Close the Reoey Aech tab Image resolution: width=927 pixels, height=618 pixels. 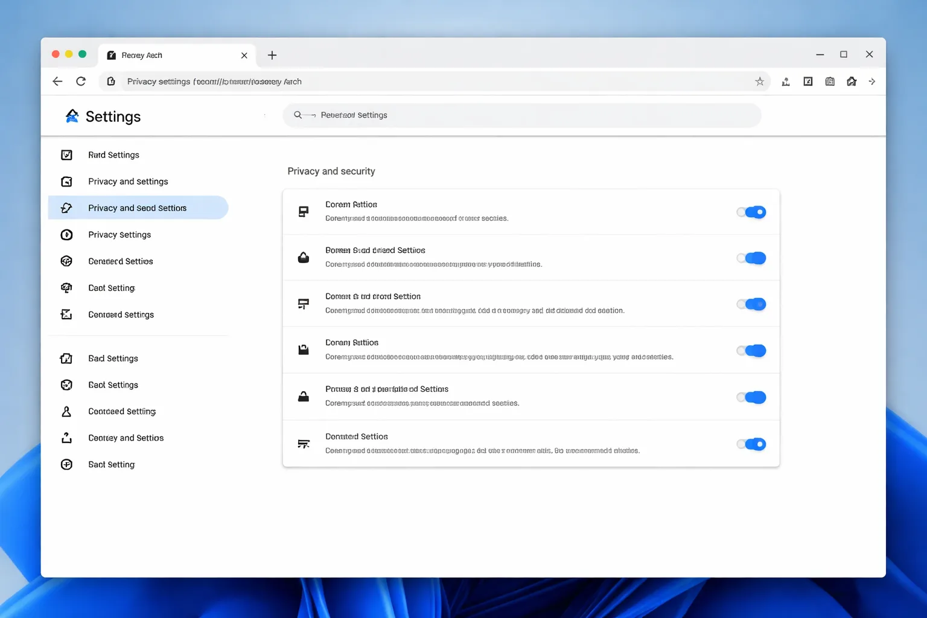tap(244, 56)
